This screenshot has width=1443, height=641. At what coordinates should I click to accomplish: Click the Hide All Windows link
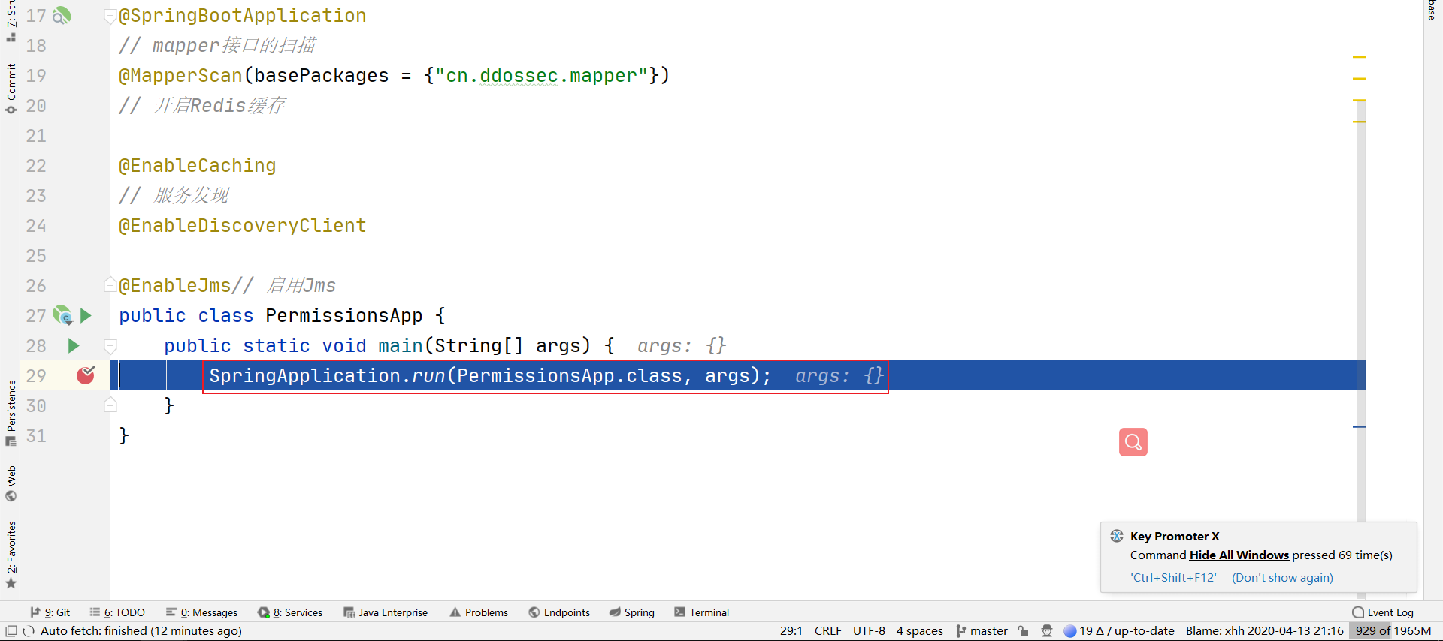click(1239, 555)
